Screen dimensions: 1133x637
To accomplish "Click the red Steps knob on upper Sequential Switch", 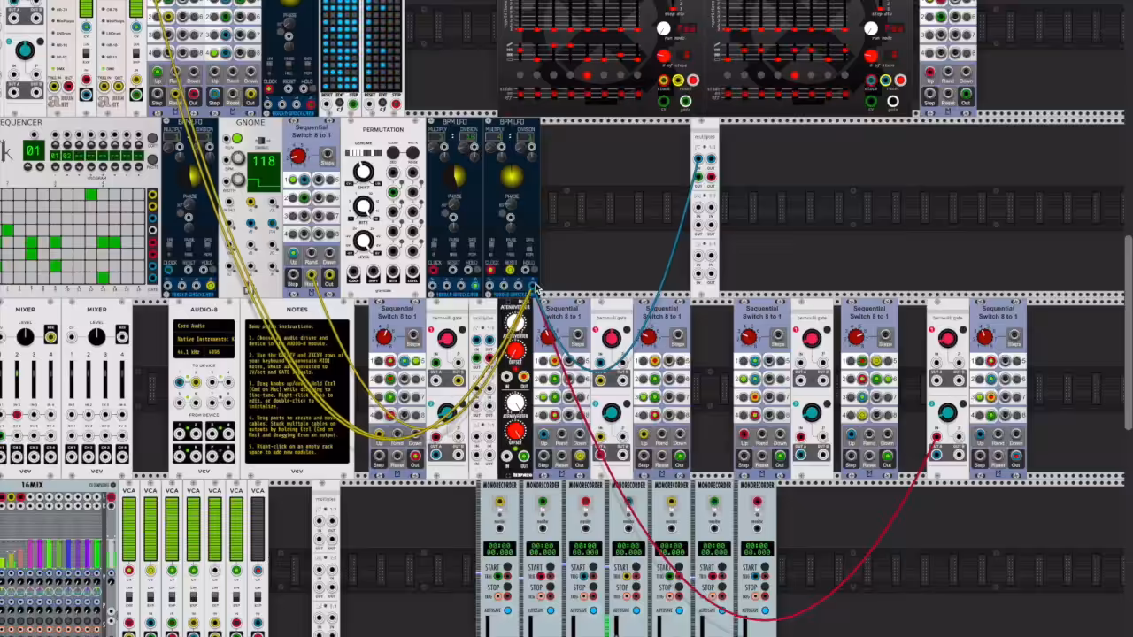I will coord(298,157).
